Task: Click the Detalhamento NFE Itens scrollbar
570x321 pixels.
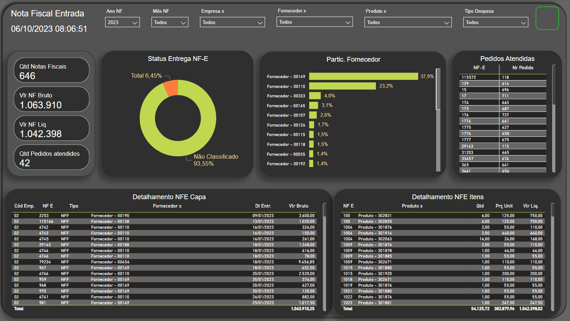Action: click(x=552, y=210)
